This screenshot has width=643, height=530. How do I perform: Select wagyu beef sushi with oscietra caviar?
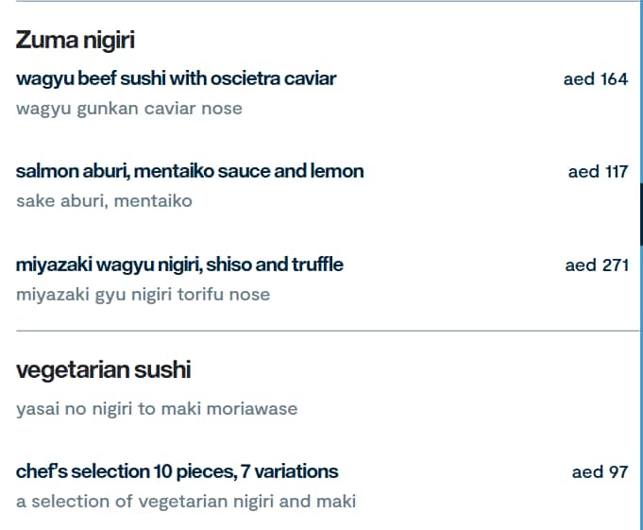tap(176, 78)
